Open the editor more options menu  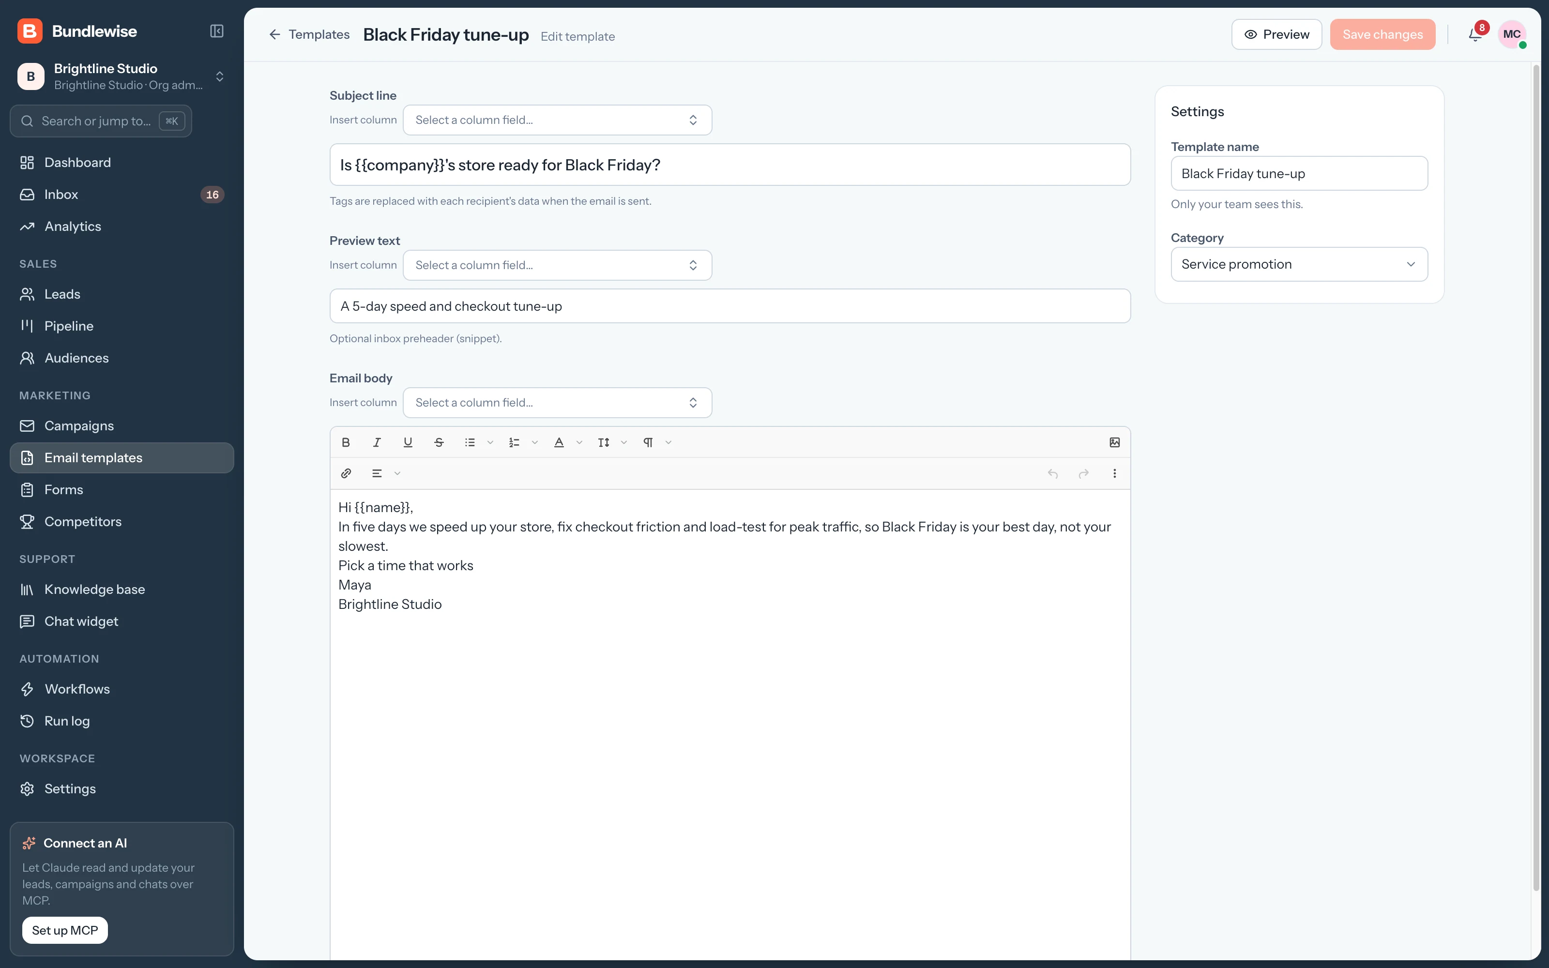click(x=1114, y=473)
